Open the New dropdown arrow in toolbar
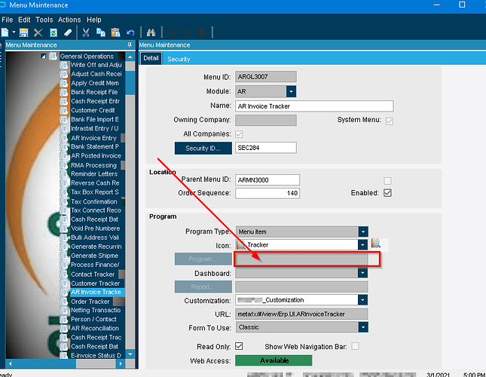Image resolution: width=486 pixels, height=377 pixels. point(14,32)
